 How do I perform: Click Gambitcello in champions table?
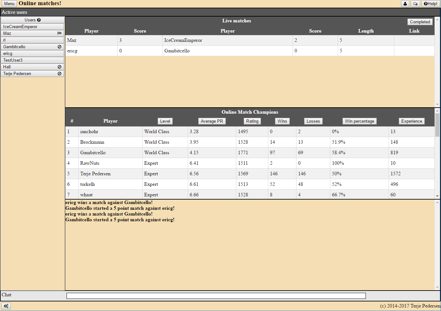[93, 153]
